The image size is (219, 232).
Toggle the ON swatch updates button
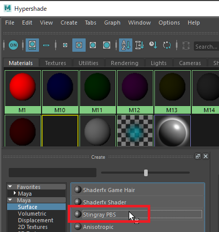(13, 45)
